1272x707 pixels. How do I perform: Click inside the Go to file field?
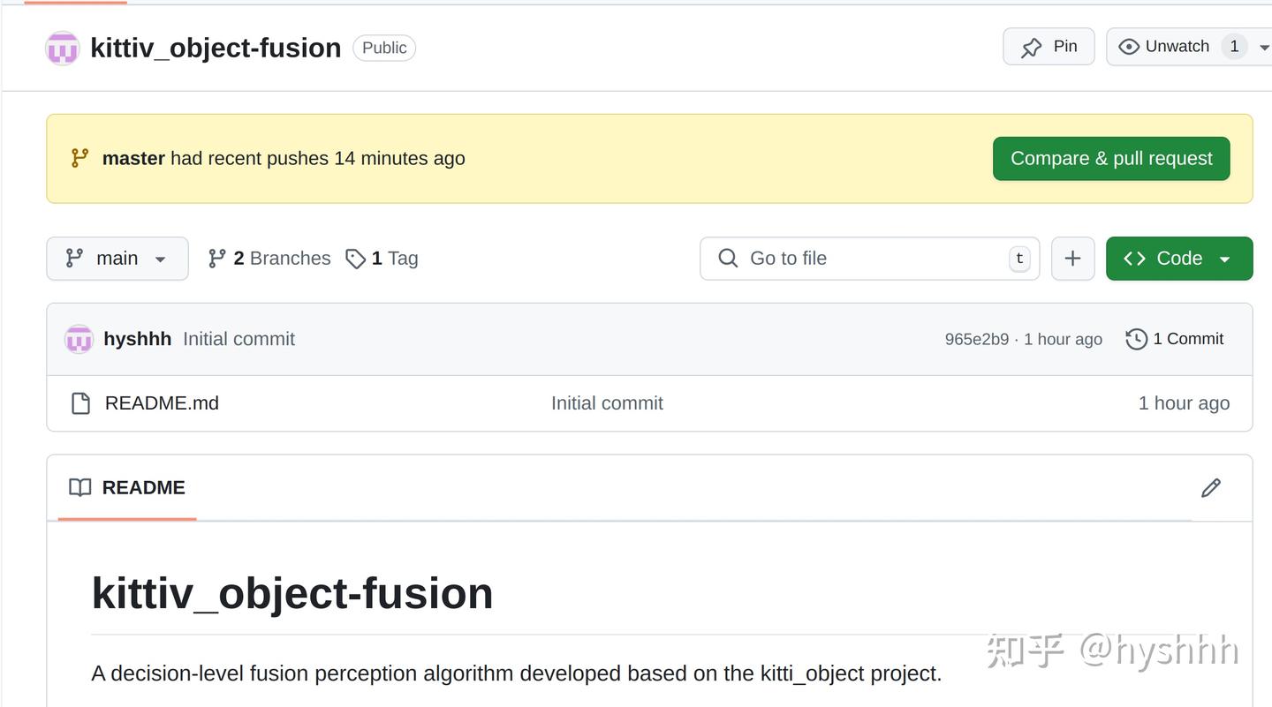(848, 258)
